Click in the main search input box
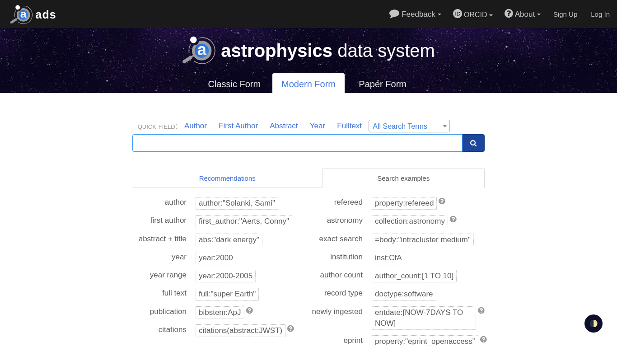The width and height of the screenshot is (617, 347). pos(297,143)
